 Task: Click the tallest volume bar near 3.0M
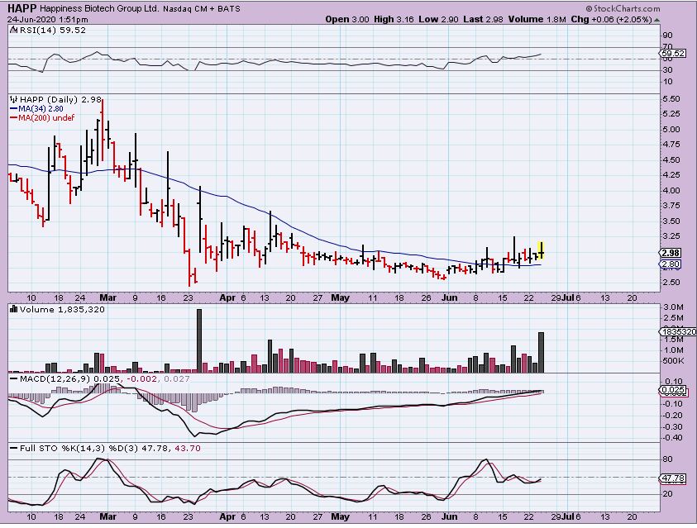199,340
